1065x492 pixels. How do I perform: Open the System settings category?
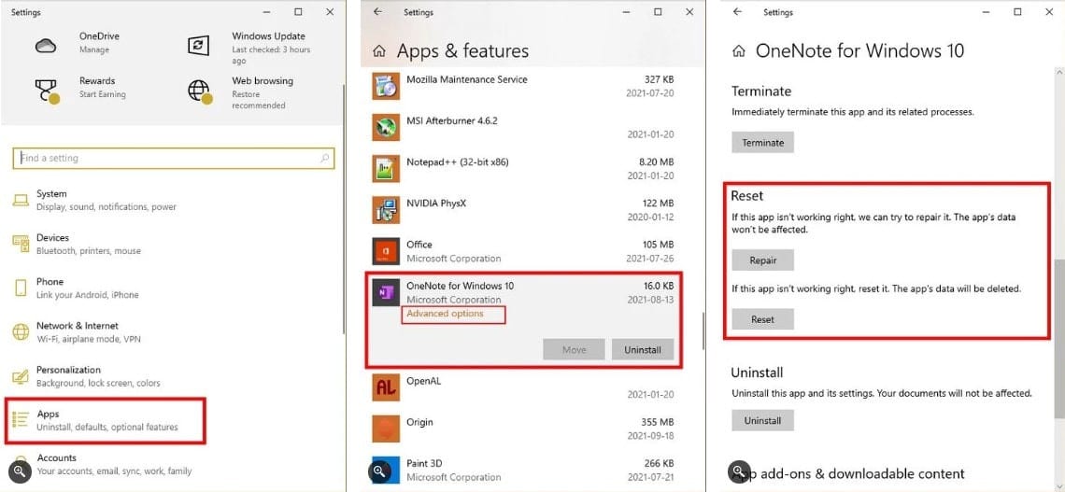(106, 200)
